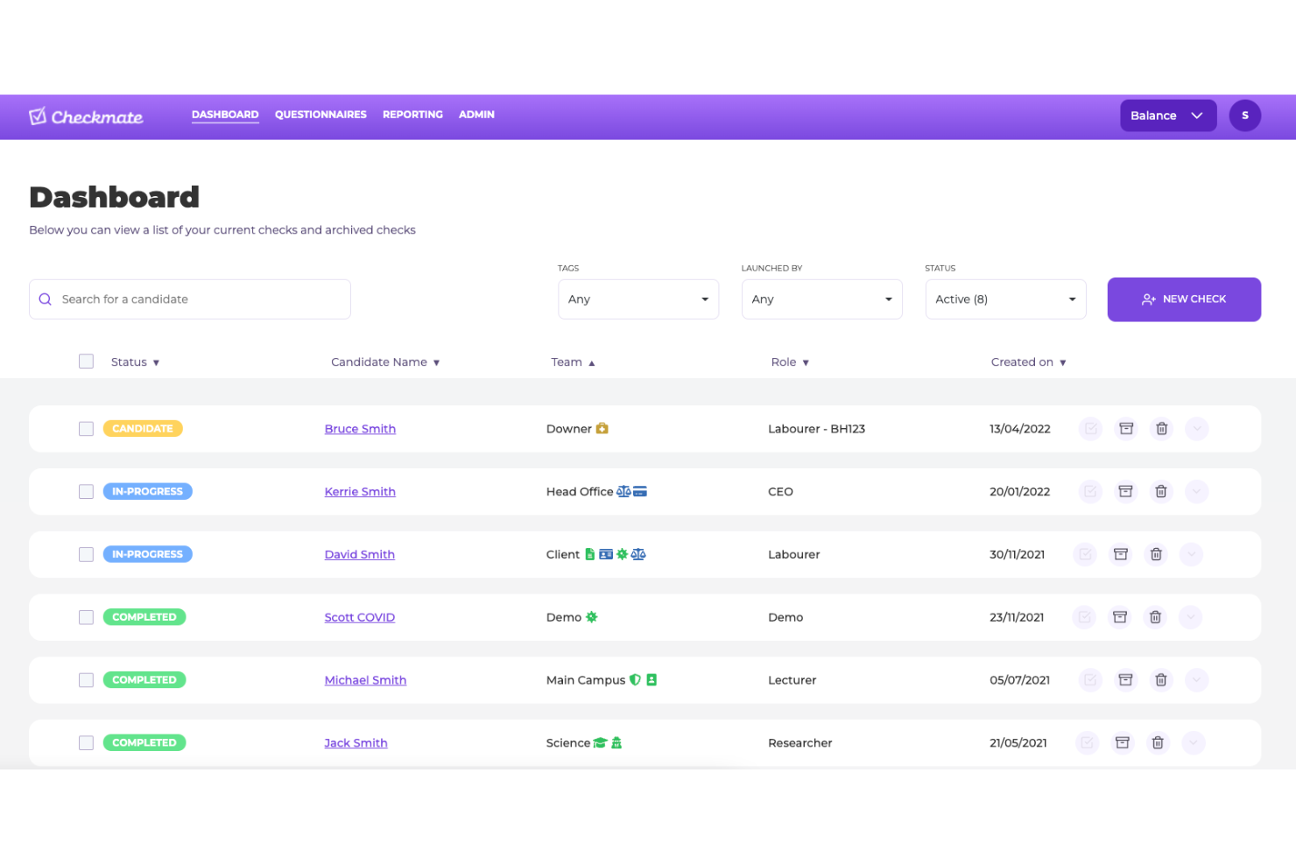Click the edit-check icon in Bruce Smith's row
Screen dimensions: 1296x864
click(1090, 429)
